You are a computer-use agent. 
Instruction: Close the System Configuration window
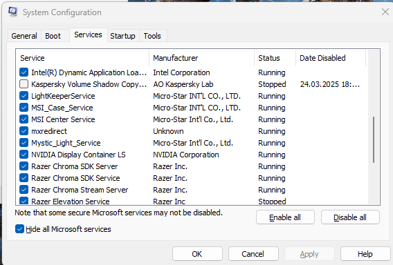pyautogui.click(x=385, y=12)
